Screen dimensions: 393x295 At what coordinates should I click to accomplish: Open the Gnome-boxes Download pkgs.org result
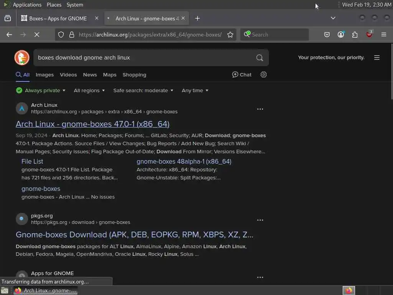click(134, 235)
